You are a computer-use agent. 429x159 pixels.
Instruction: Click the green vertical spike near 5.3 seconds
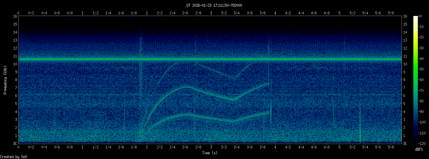point(360,128)
